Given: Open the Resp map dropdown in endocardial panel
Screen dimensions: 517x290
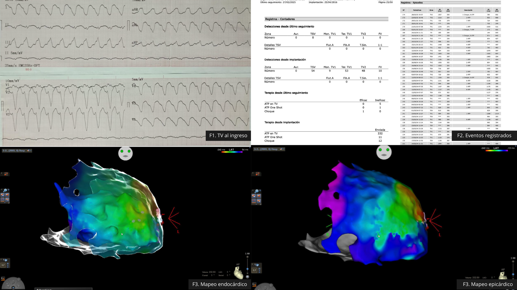Looking at the screenshot, I should pyautogui.click(x=31, y=151).
